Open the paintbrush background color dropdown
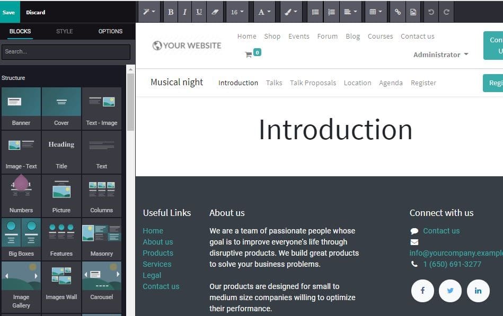The image size is (503, 316). tap(291, 12)
